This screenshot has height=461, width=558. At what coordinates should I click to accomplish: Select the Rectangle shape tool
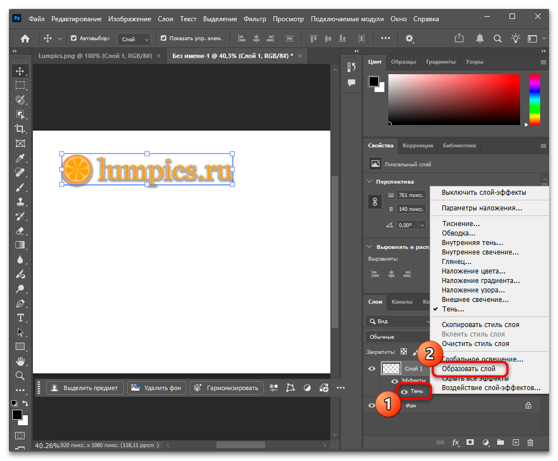pyautogui.click(x=20, y=347)
